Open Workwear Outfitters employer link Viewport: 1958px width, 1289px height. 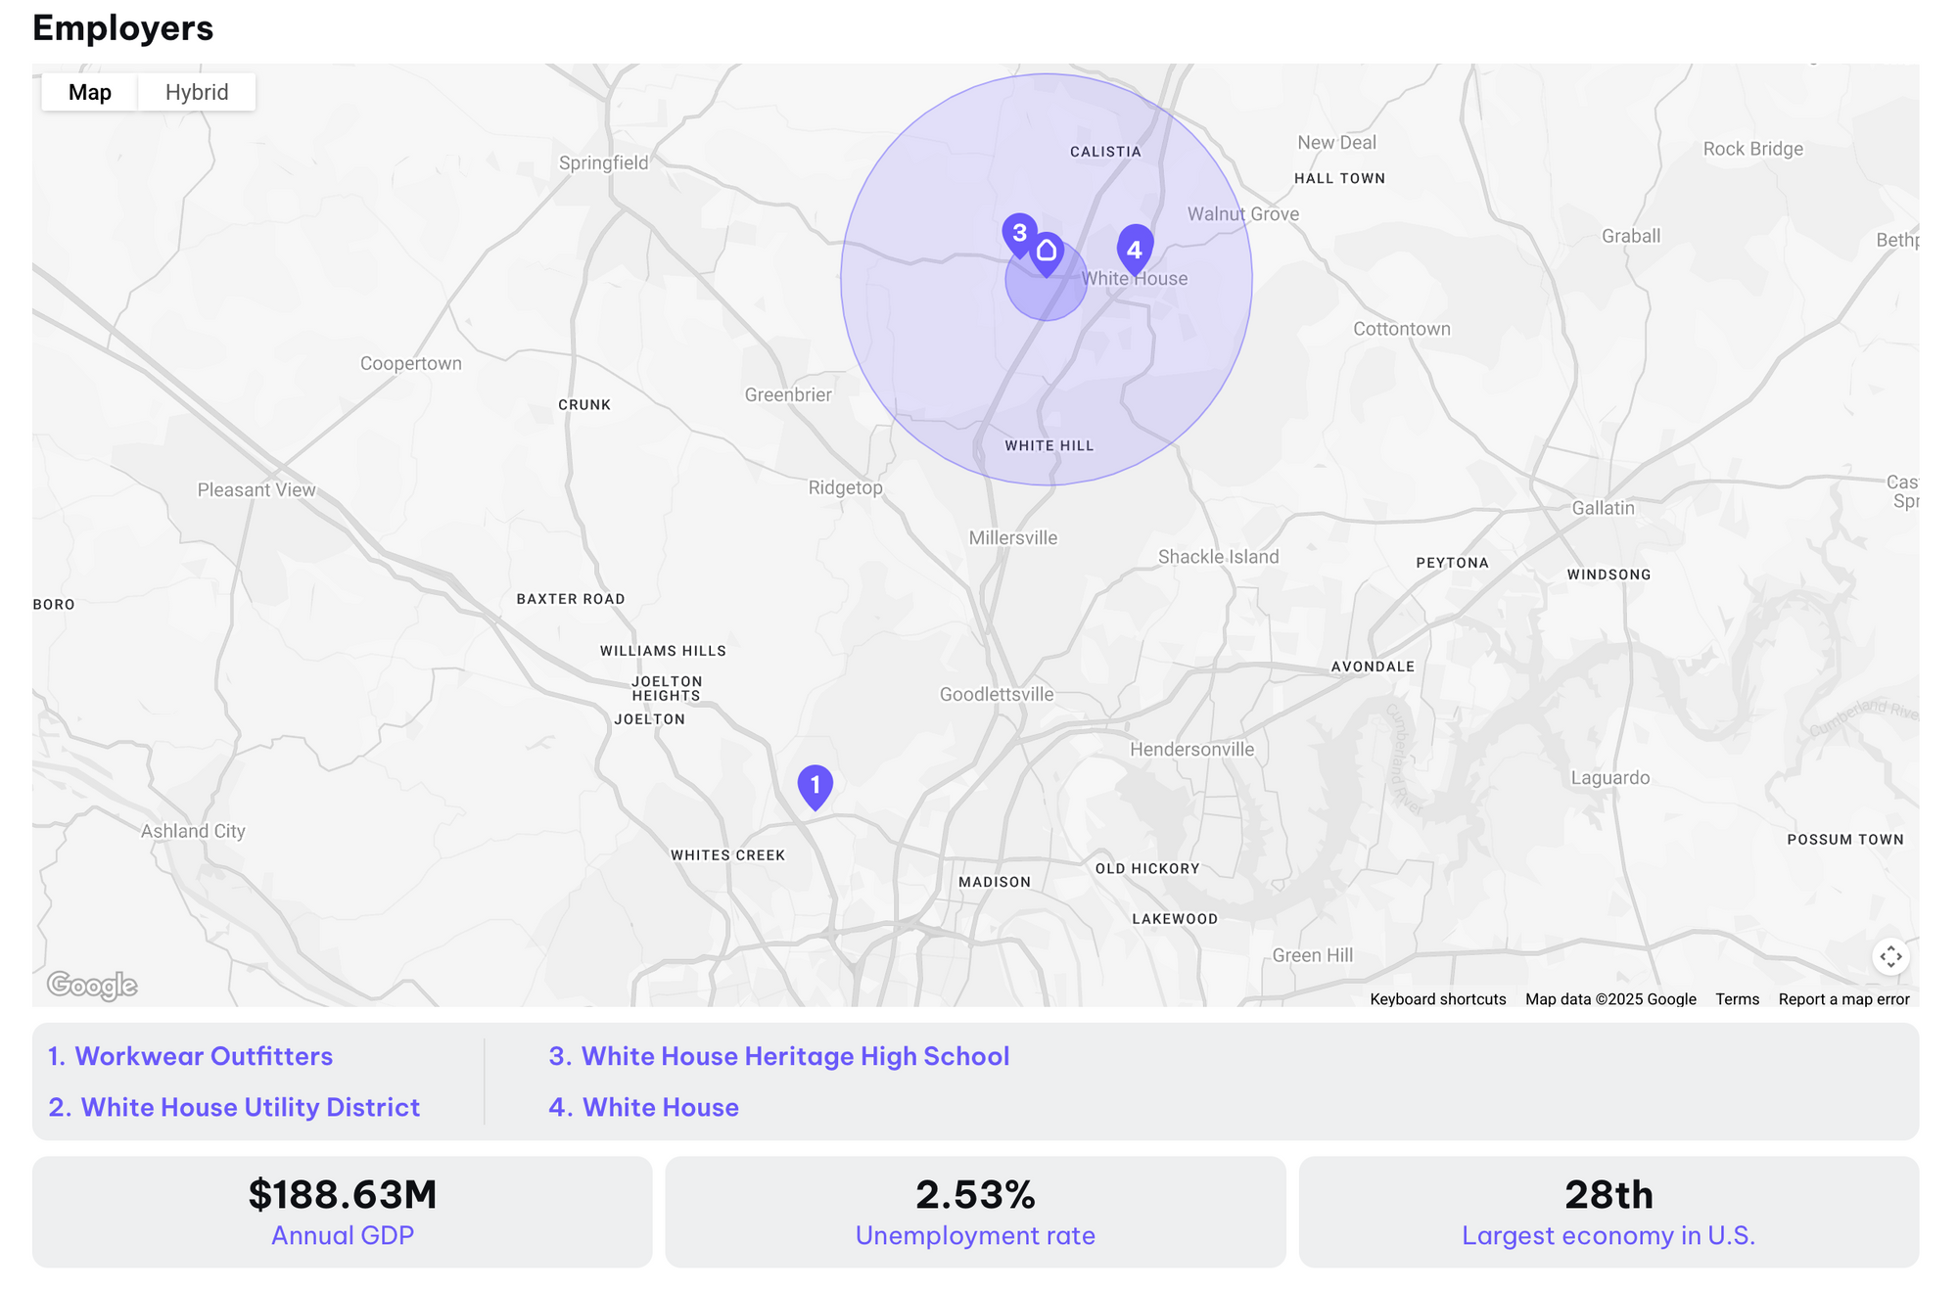pos(204,1056)
